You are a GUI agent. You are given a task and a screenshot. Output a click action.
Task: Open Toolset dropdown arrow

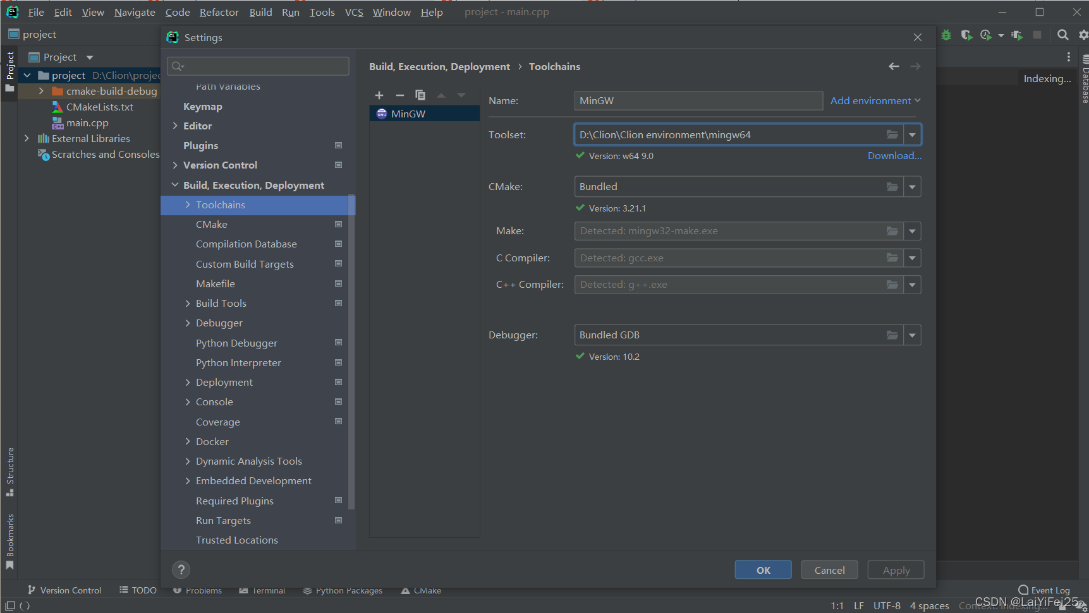912,134
